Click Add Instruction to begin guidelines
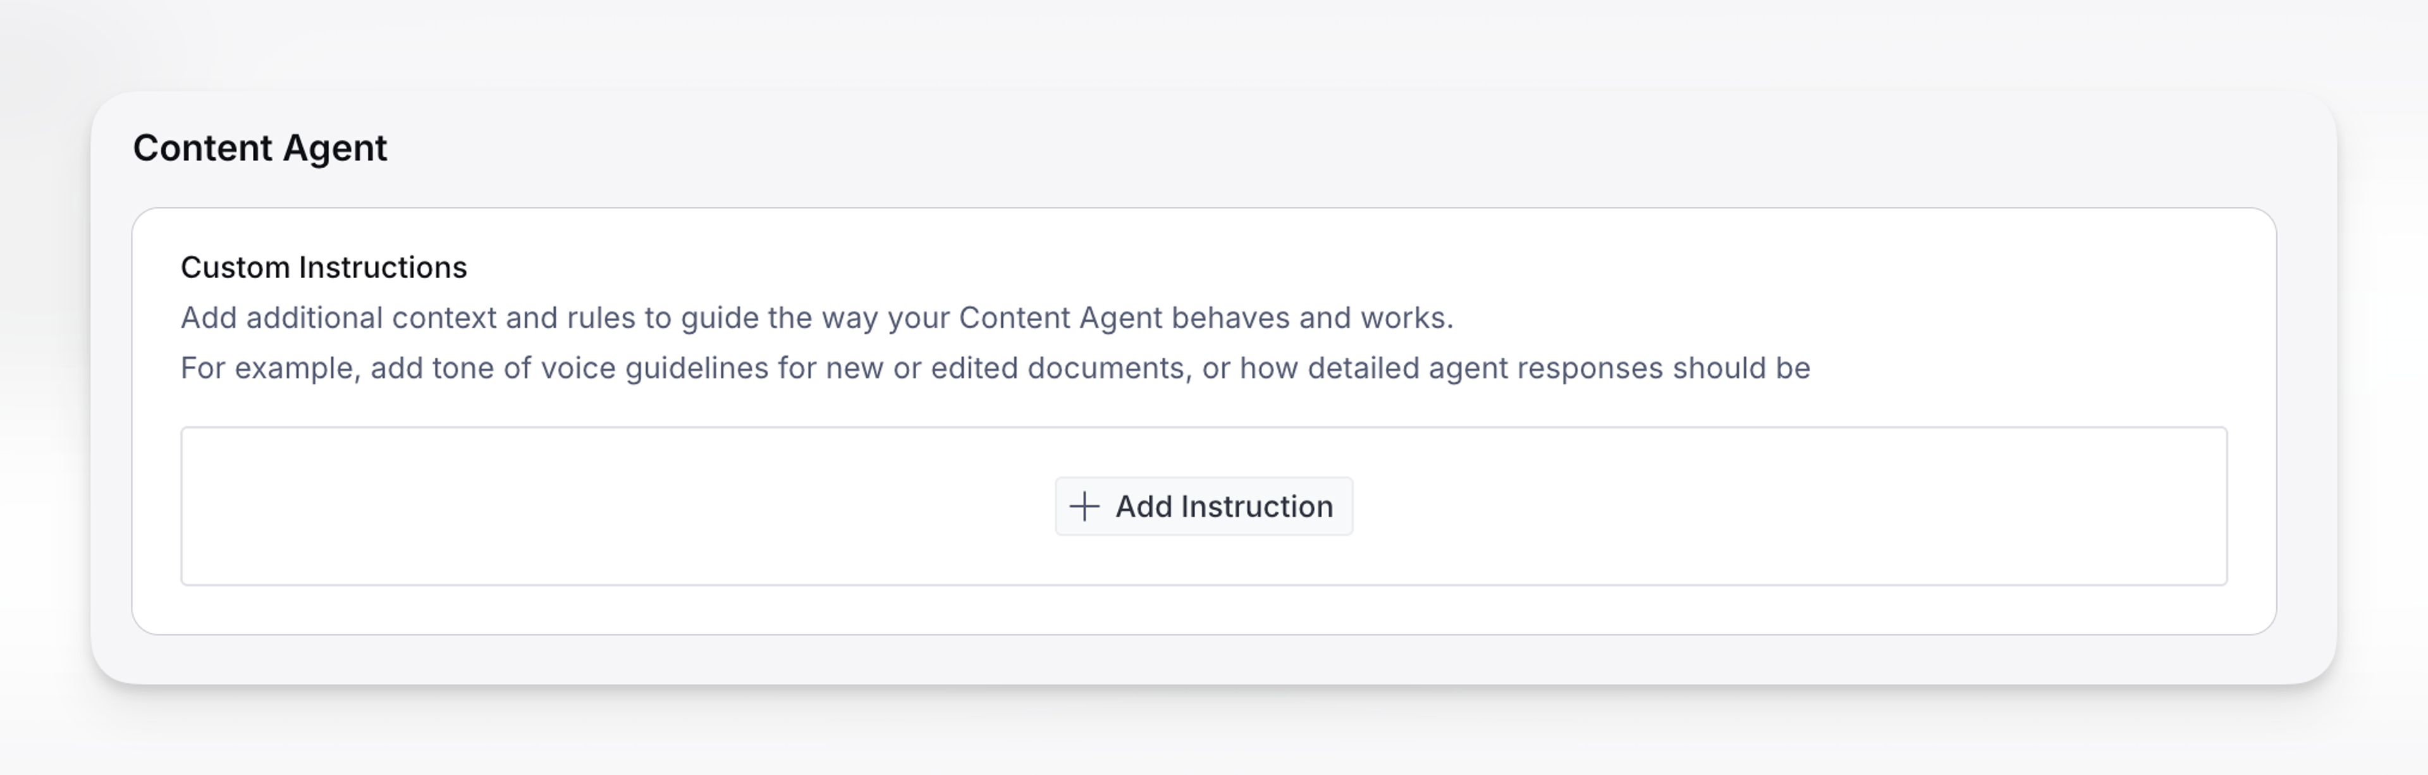Image resolution: width=2428 pixels, height=775 pixels. click(1204, 506)
